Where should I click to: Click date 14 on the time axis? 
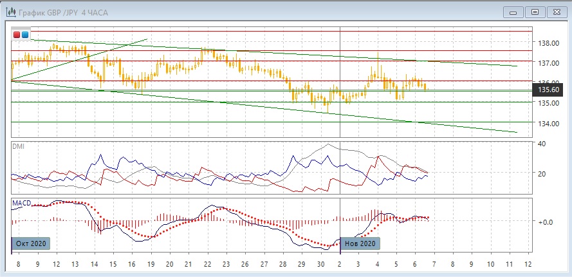click(x=94, y=265)
